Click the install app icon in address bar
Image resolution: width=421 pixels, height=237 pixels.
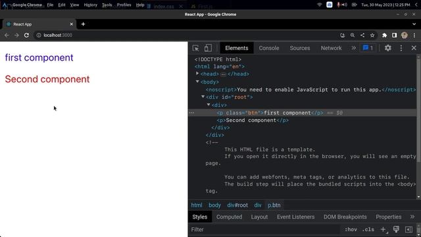tap(342, 35)
